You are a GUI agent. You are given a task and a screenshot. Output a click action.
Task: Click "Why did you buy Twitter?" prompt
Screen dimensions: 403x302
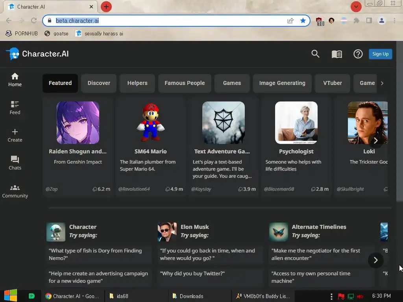210,277
